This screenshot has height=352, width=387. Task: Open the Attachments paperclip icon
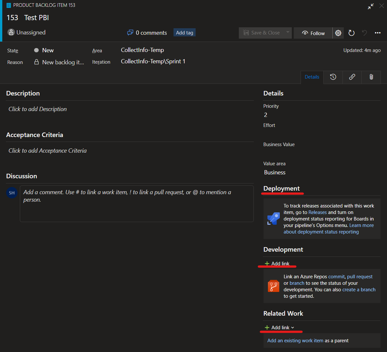371,77
